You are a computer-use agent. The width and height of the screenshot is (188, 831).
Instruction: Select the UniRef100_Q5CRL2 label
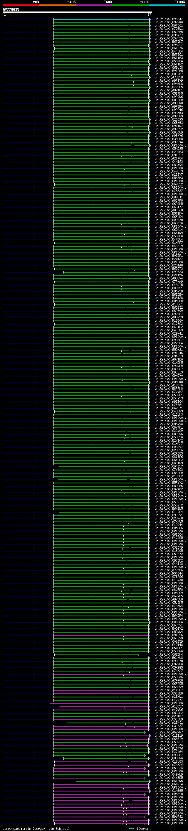(169, 713)
